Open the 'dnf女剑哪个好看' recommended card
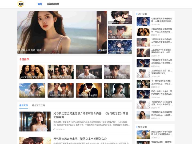Image resolution: width=192 pixels, height=144 pixels. pos(32,72)
